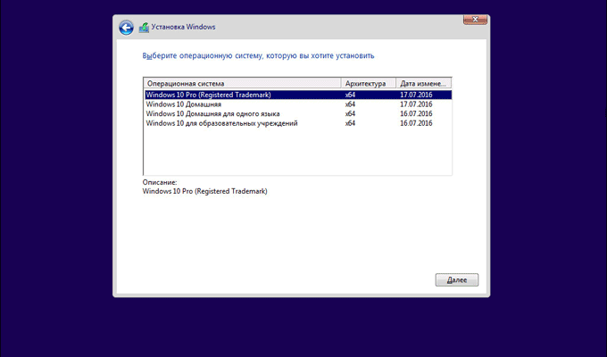Pick Windows 10 для образовательных учреждений
The width and height of the screenshot is (607, 357).
220,123
